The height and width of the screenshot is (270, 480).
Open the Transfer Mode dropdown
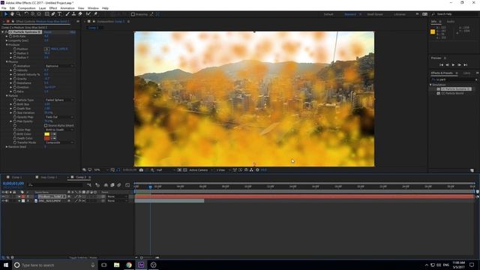click(x=59, y=142)
